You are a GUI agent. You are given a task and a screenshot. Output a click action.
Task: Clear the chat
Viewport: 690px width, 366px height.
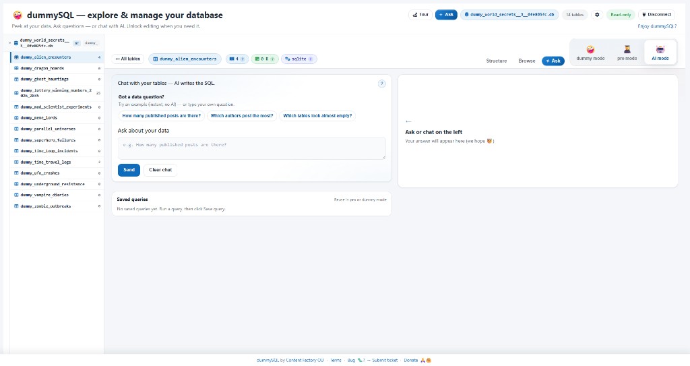coord(160,170)
